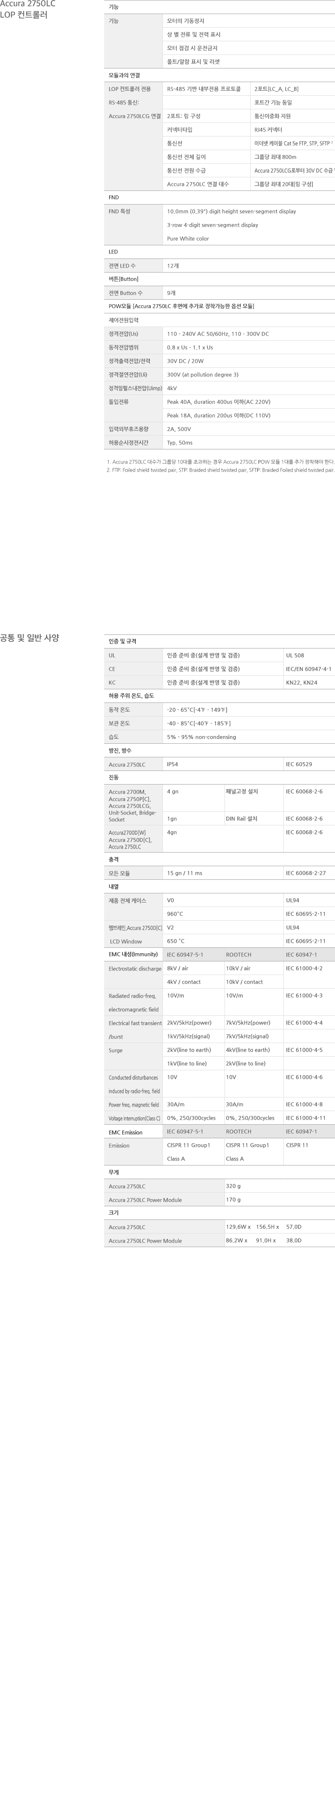Click the 정격전압(Us) row label

tap(124, 334)
